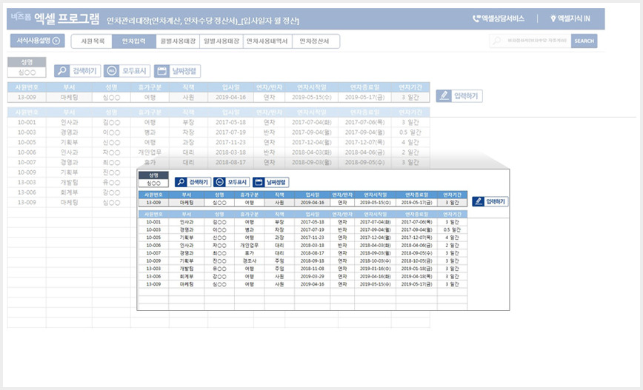Select 회계부 in the magnified inset list

point(186,277)
